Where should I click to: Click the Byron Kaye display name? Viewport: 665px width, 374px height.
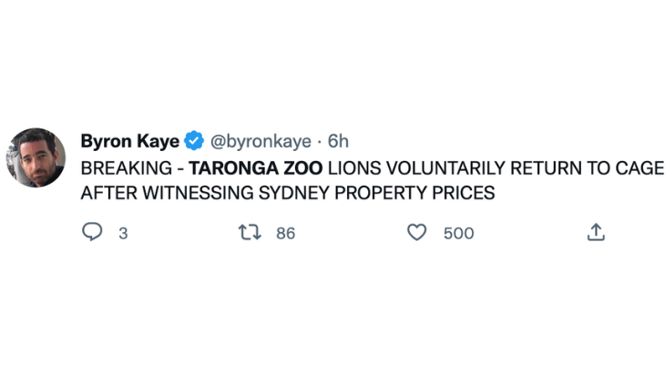pyautogui.click(x=130, y=141)
